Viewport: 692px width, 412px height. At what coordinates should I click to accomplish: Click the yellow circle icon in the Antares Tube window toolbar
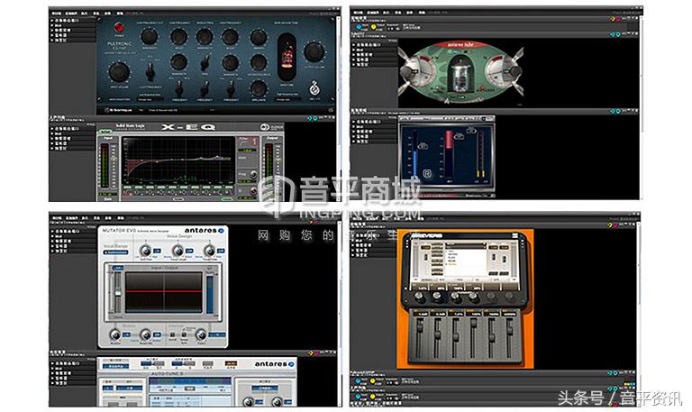coord(373,26)
